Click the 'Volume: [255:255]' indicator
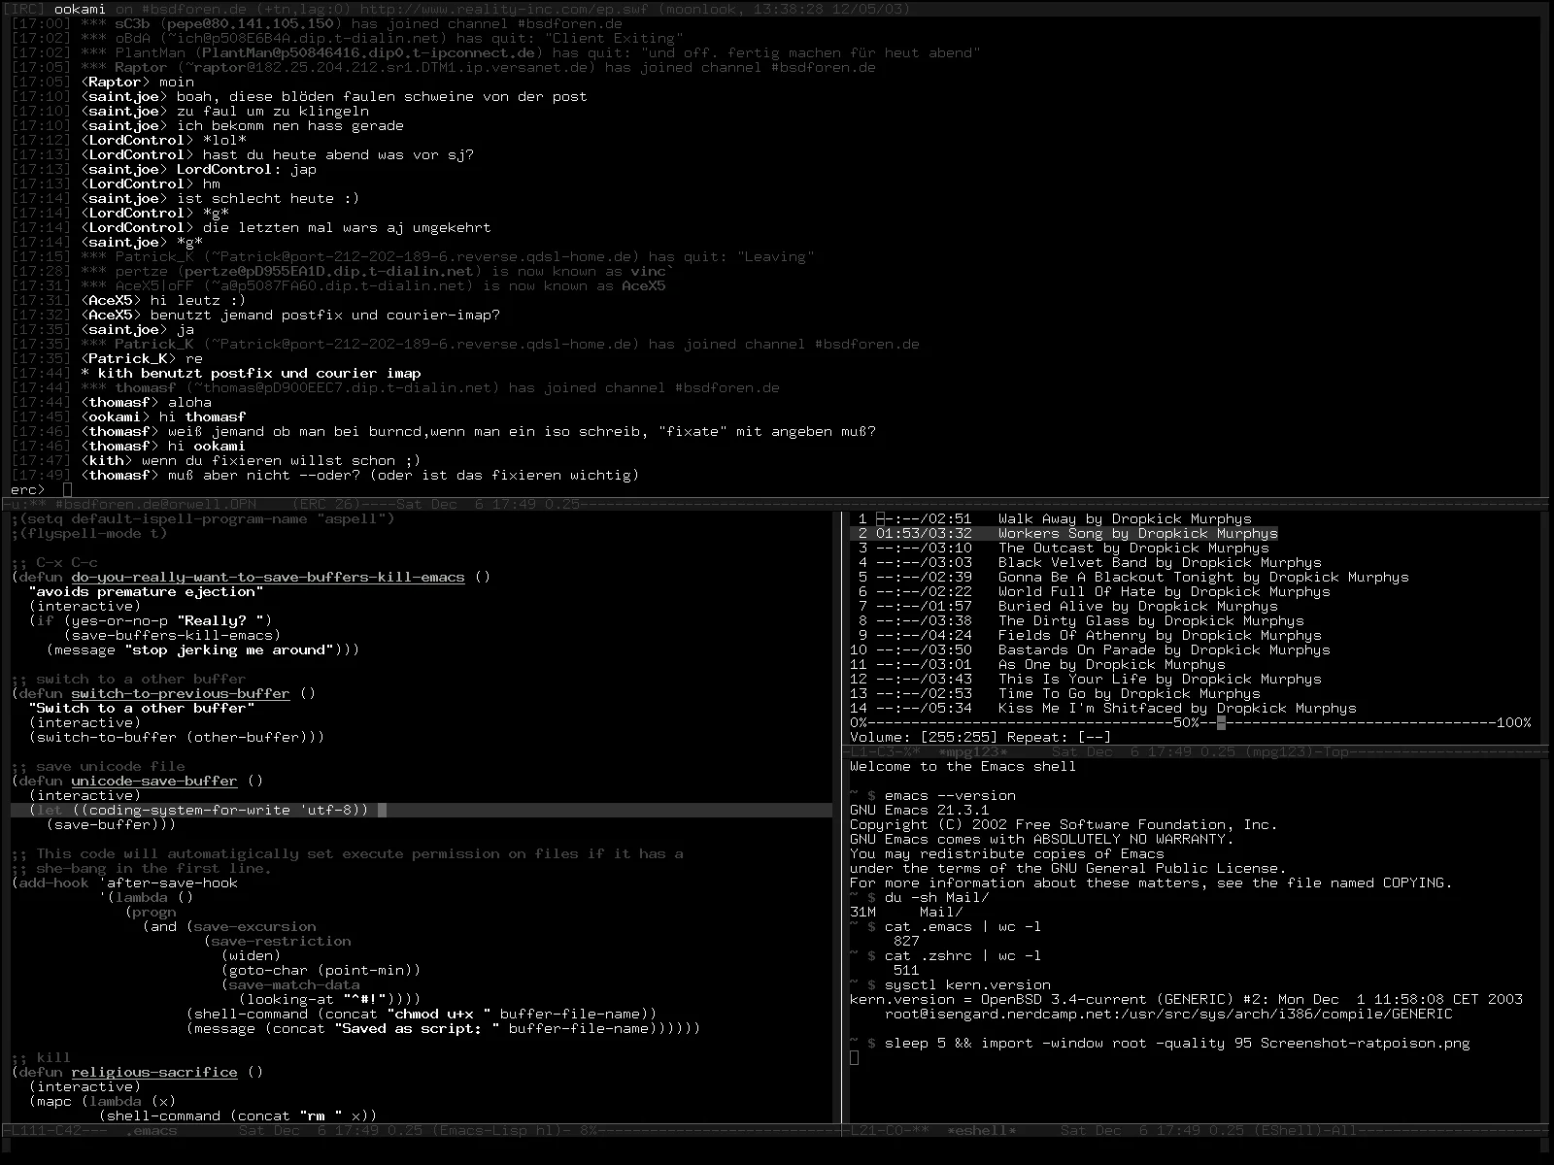Image resolution: width=1554 pixels, height=1165 pixels. (x=924, y=737)
